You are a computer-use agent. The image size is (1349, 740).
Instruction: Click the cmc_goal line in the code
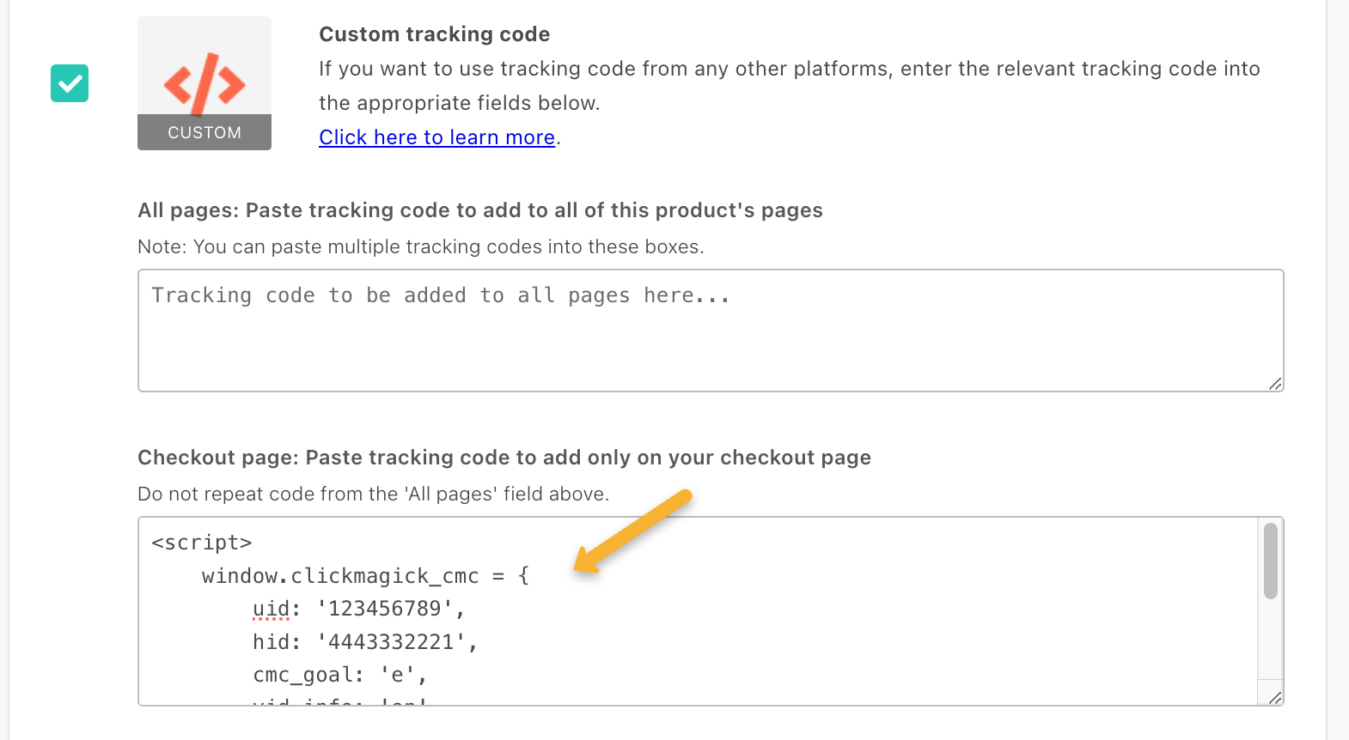(x=339, y=675)
